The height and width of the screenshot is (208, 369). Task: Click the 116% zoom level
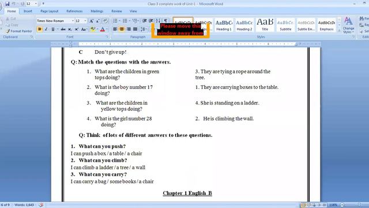click(x=333, y=205)
